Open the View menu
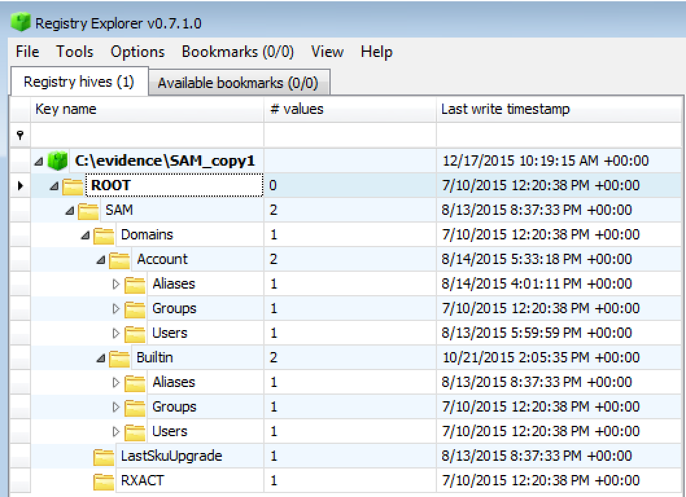The width and height of the screenshot is (686, 497). [x=327, y=52]
